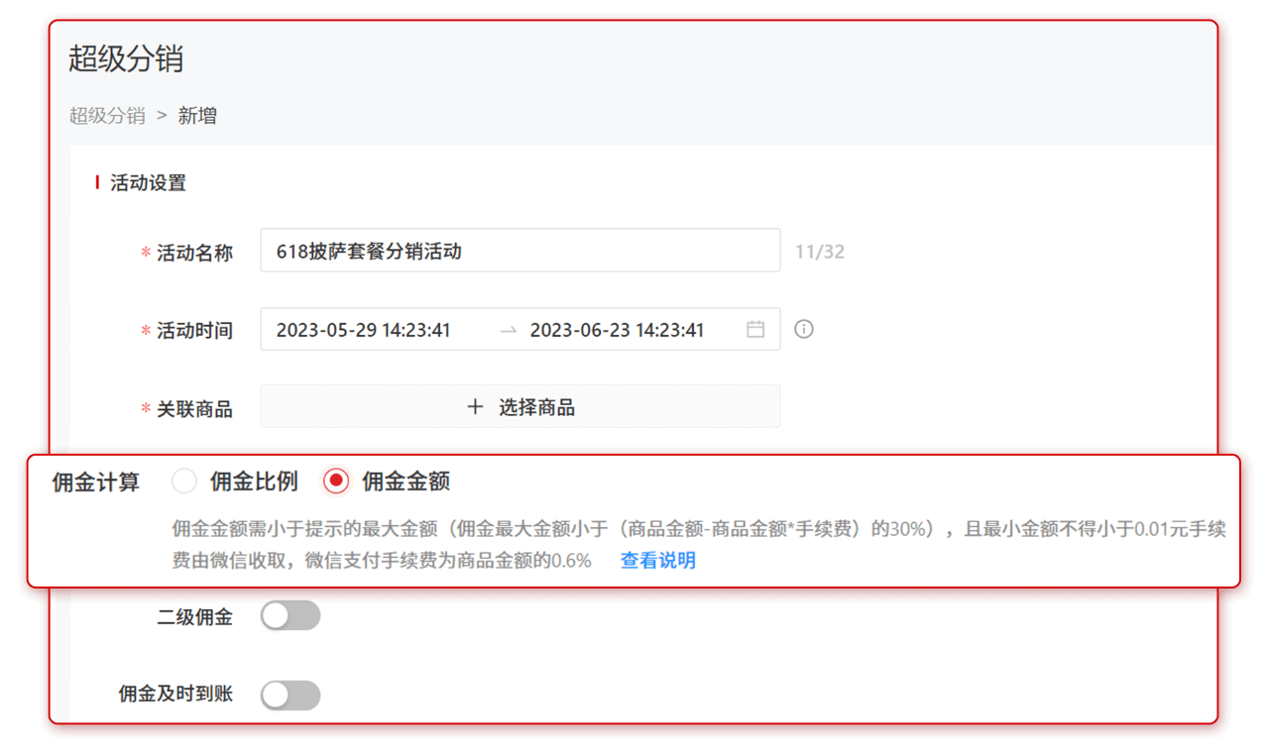
Task: Select the 佣金比例 radio option
Action: click(184, 481)
